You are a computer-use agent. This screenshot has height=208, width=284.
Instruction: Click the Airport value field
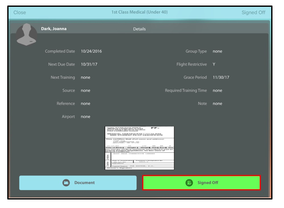[85, 117]
